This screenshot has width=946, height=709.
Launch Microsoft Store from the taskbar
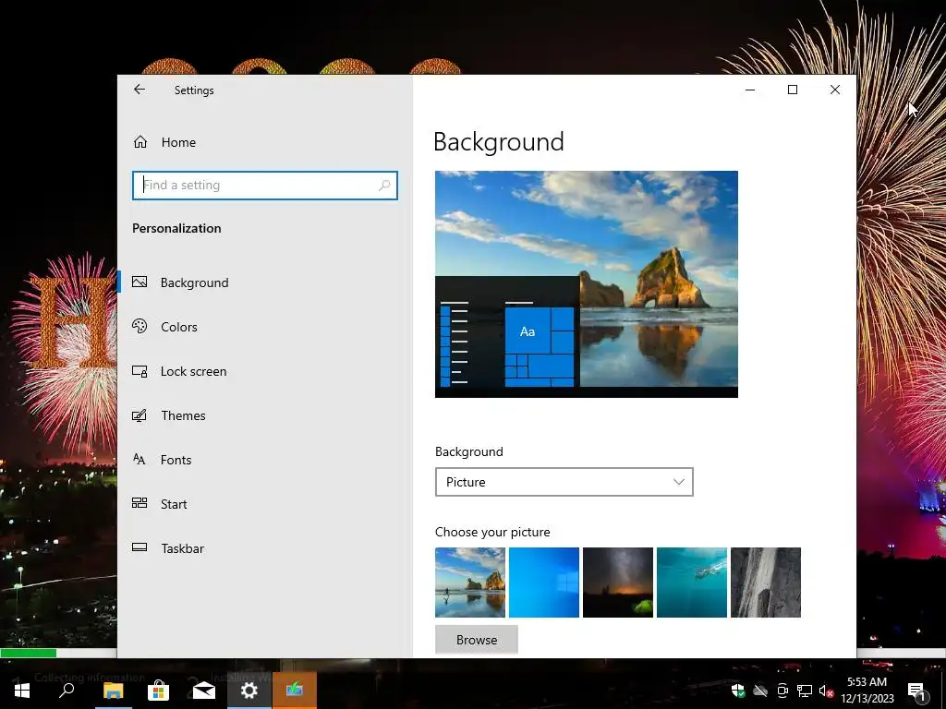tap(158, 691)
